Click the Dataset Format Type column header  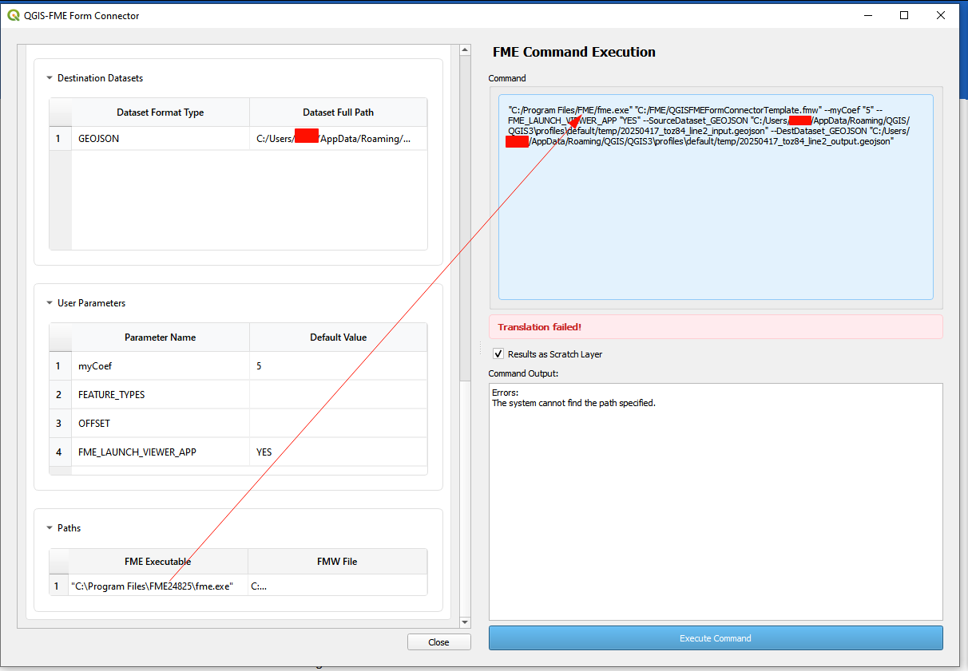(x=161, y=112)
